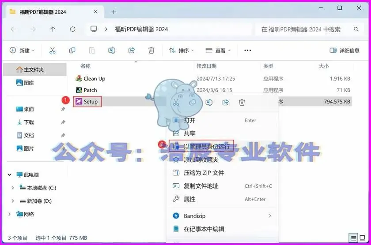The image size is (371, 245).
Task: Open the 查看 view dropdown
Action: [218, 50]
